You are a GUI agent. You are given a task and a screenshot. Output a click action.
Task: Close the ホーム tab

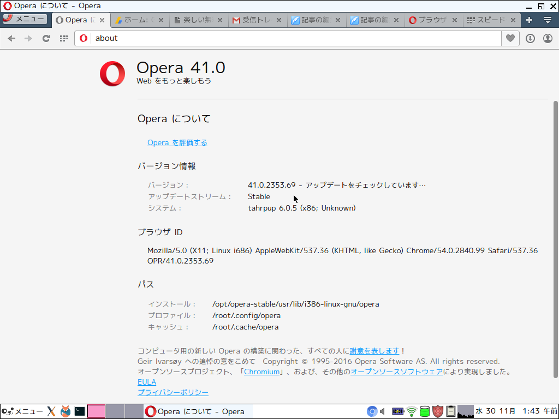pyautogui.click(x=161, y=20)
